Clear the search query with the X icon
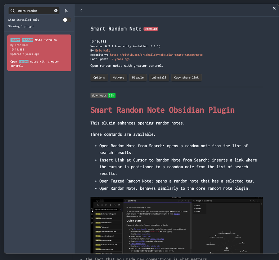The image size is (279, 260). pyautogui.click(x=56, y=10)
